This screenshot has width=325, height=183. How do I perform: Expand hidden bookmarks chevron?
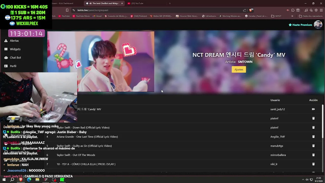tap(292, 16)
